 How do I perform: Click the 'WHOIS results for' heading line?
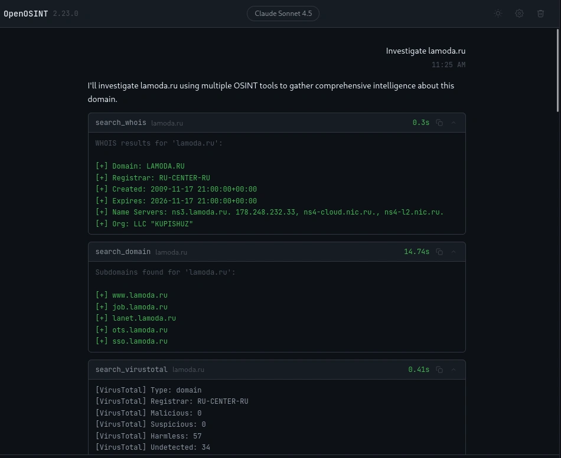[159, 143]
